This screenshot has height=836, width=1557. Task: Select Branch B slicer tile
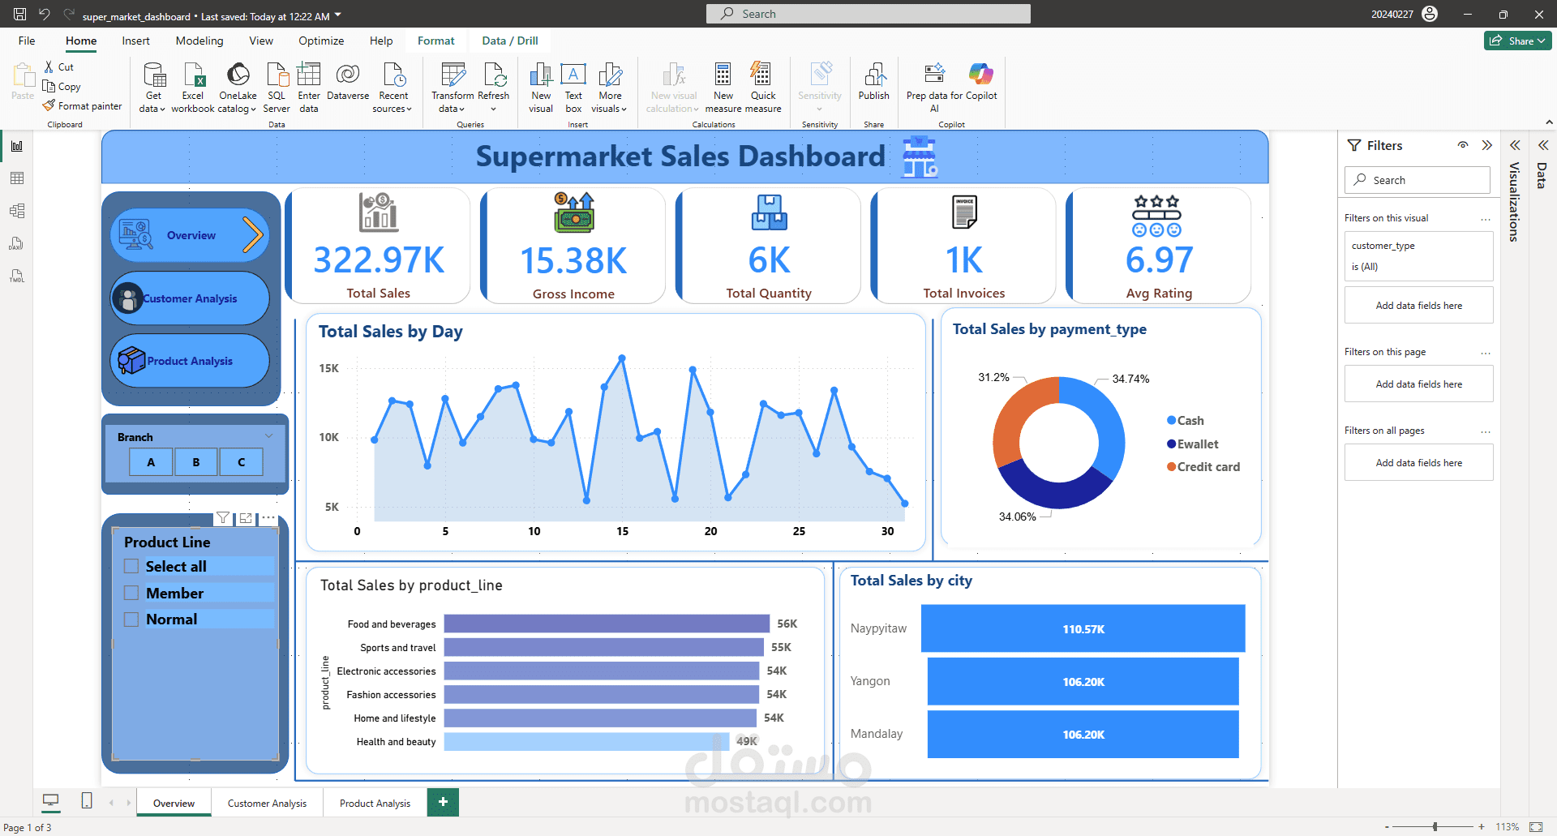(x=196, y=462)
